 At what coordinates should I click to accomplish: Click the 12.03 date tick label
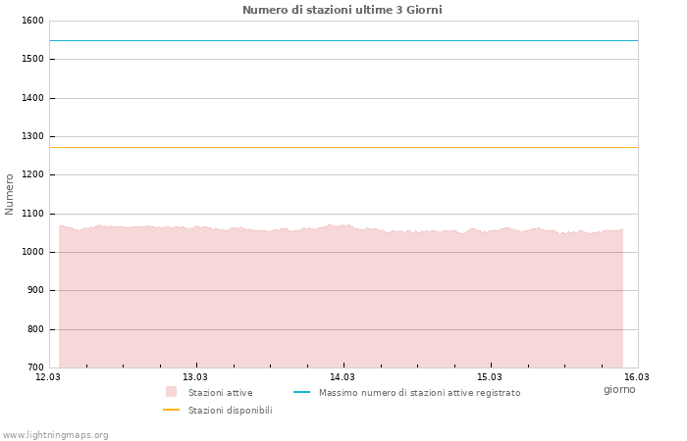pos(48,376)
